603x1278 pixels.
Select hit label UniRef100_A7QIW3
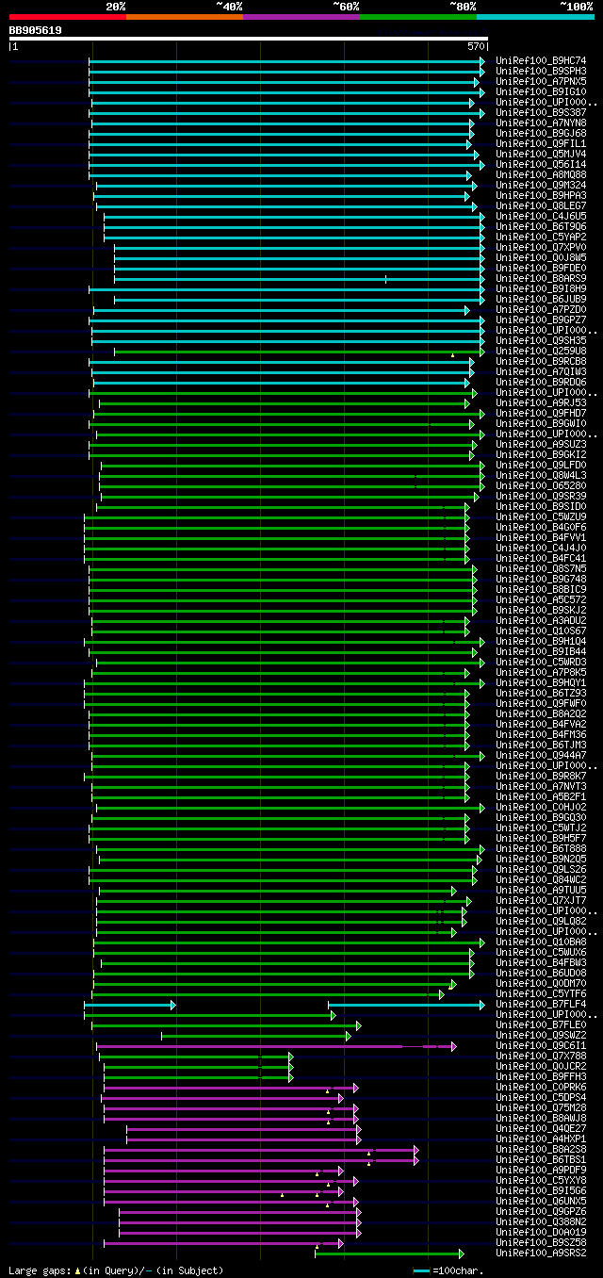click(541, 372)
